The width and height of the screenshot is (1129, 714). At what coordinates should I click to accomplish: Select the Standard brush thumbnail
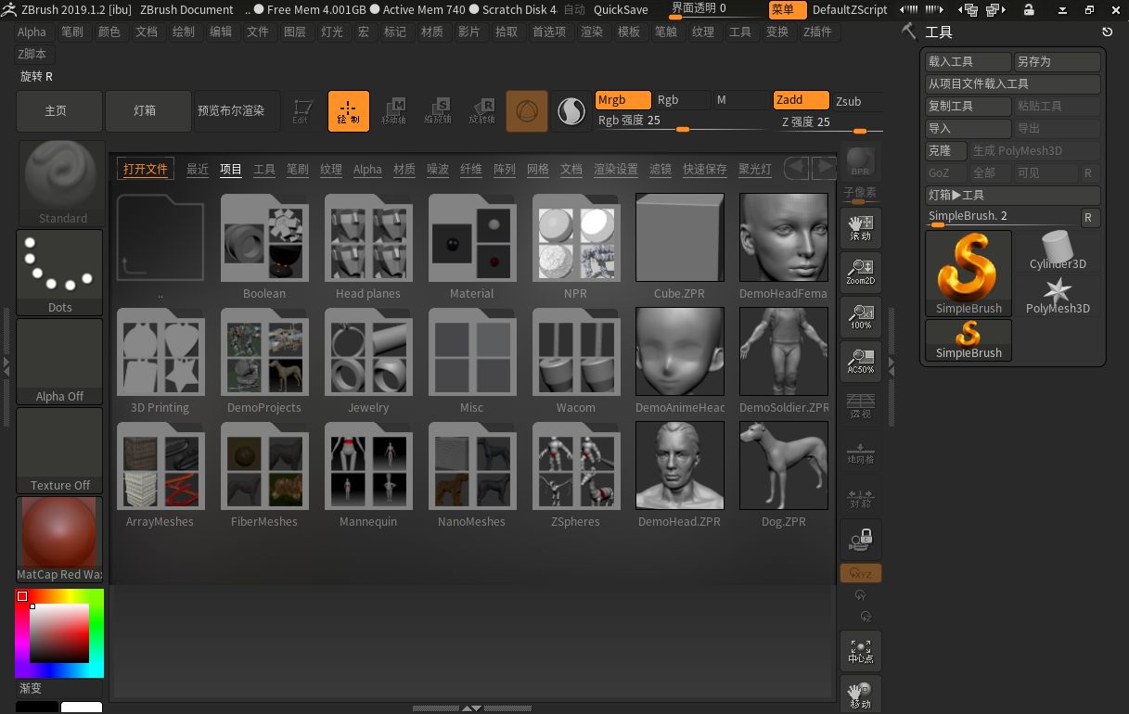click(x=62, y=183)
